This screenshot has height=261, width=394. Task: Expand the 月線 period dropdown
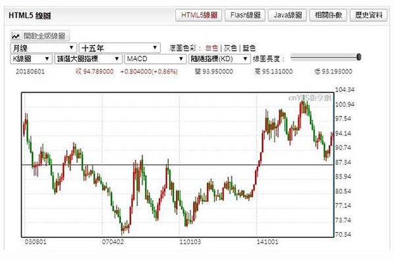(x=43, y=48)
